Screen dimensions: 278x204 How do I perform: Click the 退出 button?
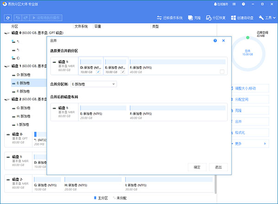click(218, 167)
